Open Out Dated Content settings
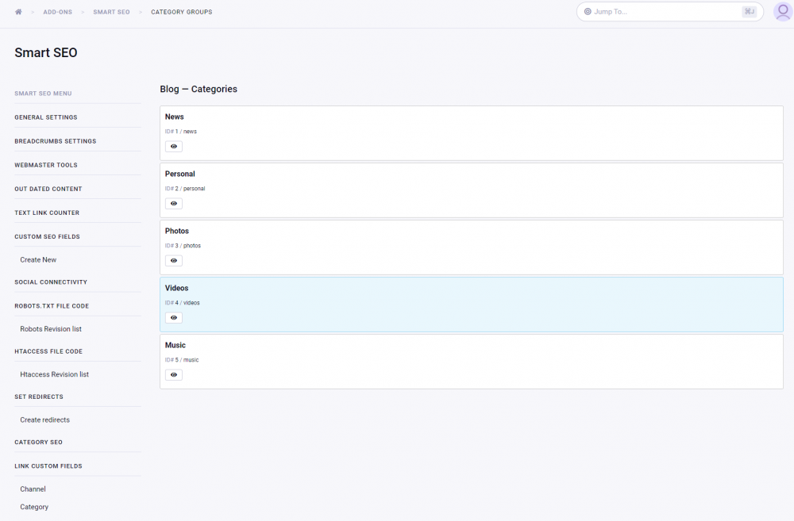The image size is (794, 521). click(46, 189)
